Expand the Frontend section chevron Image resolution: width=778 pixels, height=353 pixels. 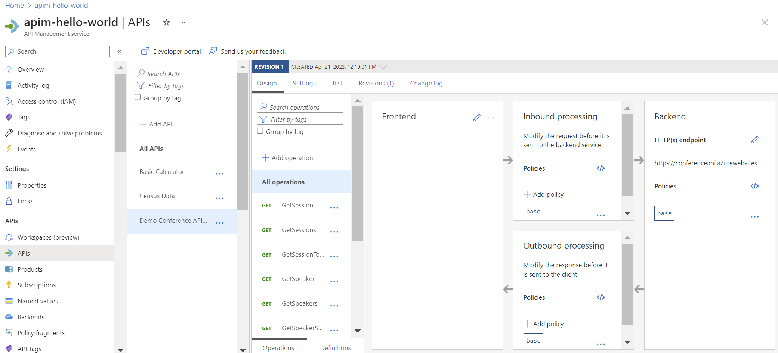[491, 118]
